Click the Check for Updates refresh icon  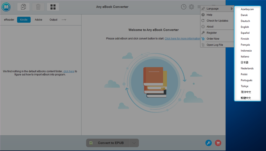coord(203,21)
